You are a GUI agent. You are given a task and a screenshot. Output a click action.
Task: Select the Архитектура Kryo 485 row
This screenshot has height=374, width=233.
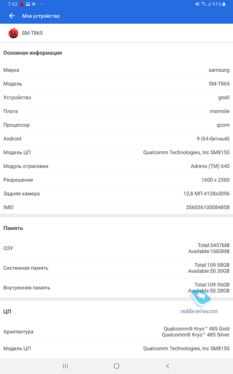(116, 332)
